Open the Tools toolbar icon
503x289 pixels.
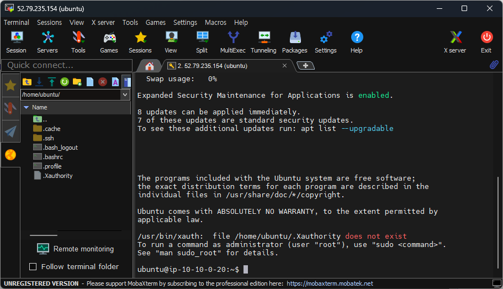[78, 42]
